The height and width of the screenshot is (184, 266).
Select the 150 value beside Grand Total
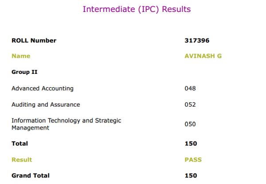191,176
